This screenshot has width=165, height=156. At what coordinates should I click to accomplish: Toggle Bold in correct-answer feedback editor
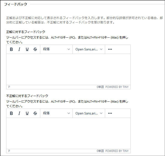11,49
